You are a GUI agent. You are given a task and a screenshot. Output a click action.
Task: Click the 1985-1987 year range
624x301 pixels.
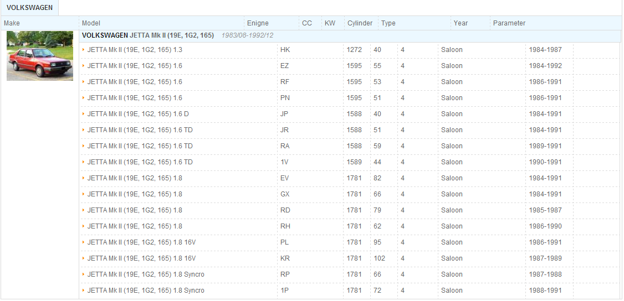click(545, 210)
